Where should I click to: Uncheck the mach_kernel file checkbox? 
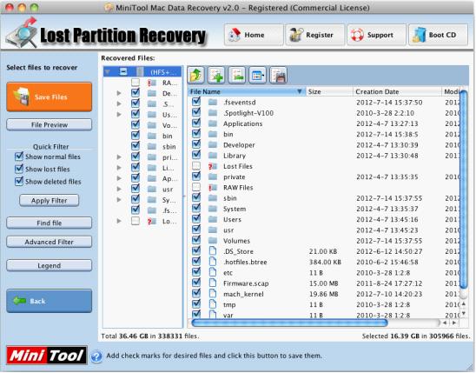pyautogui.click(x=196, y=293)
